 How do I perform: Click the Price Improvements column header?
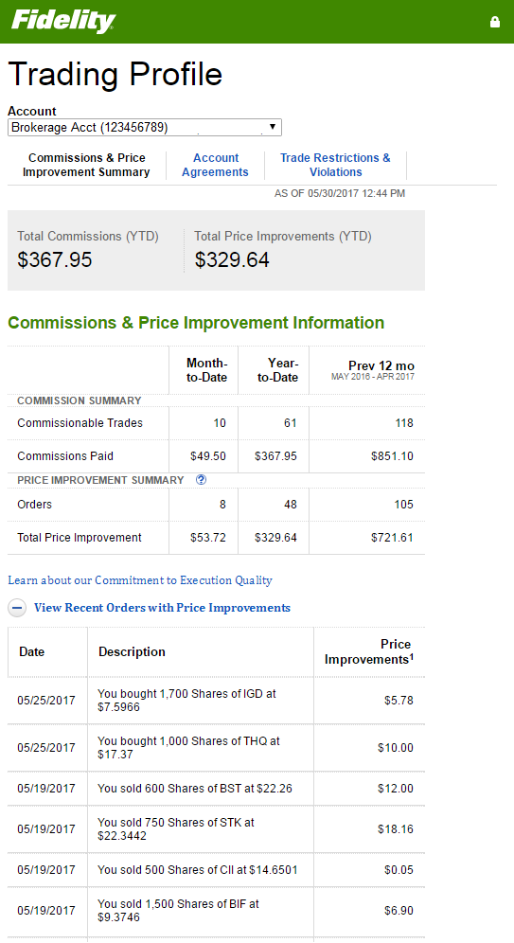pyautogui.click(x=369, y=652)
